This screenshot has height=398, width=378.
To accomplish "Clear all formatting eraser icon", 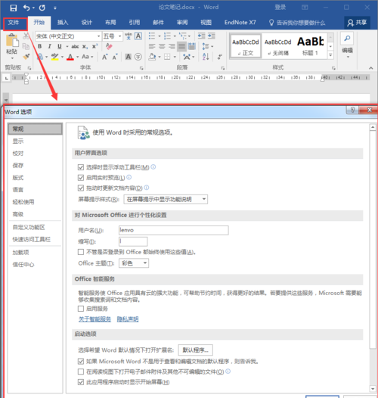I will (109, 46).
